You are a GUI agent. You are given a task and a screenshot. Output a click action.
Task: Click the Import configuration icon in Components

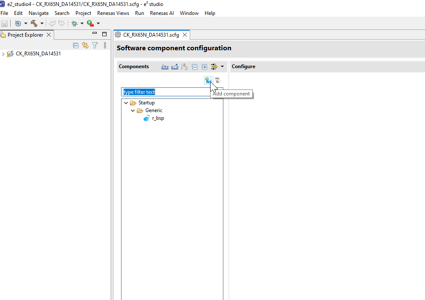pos(165,66)
